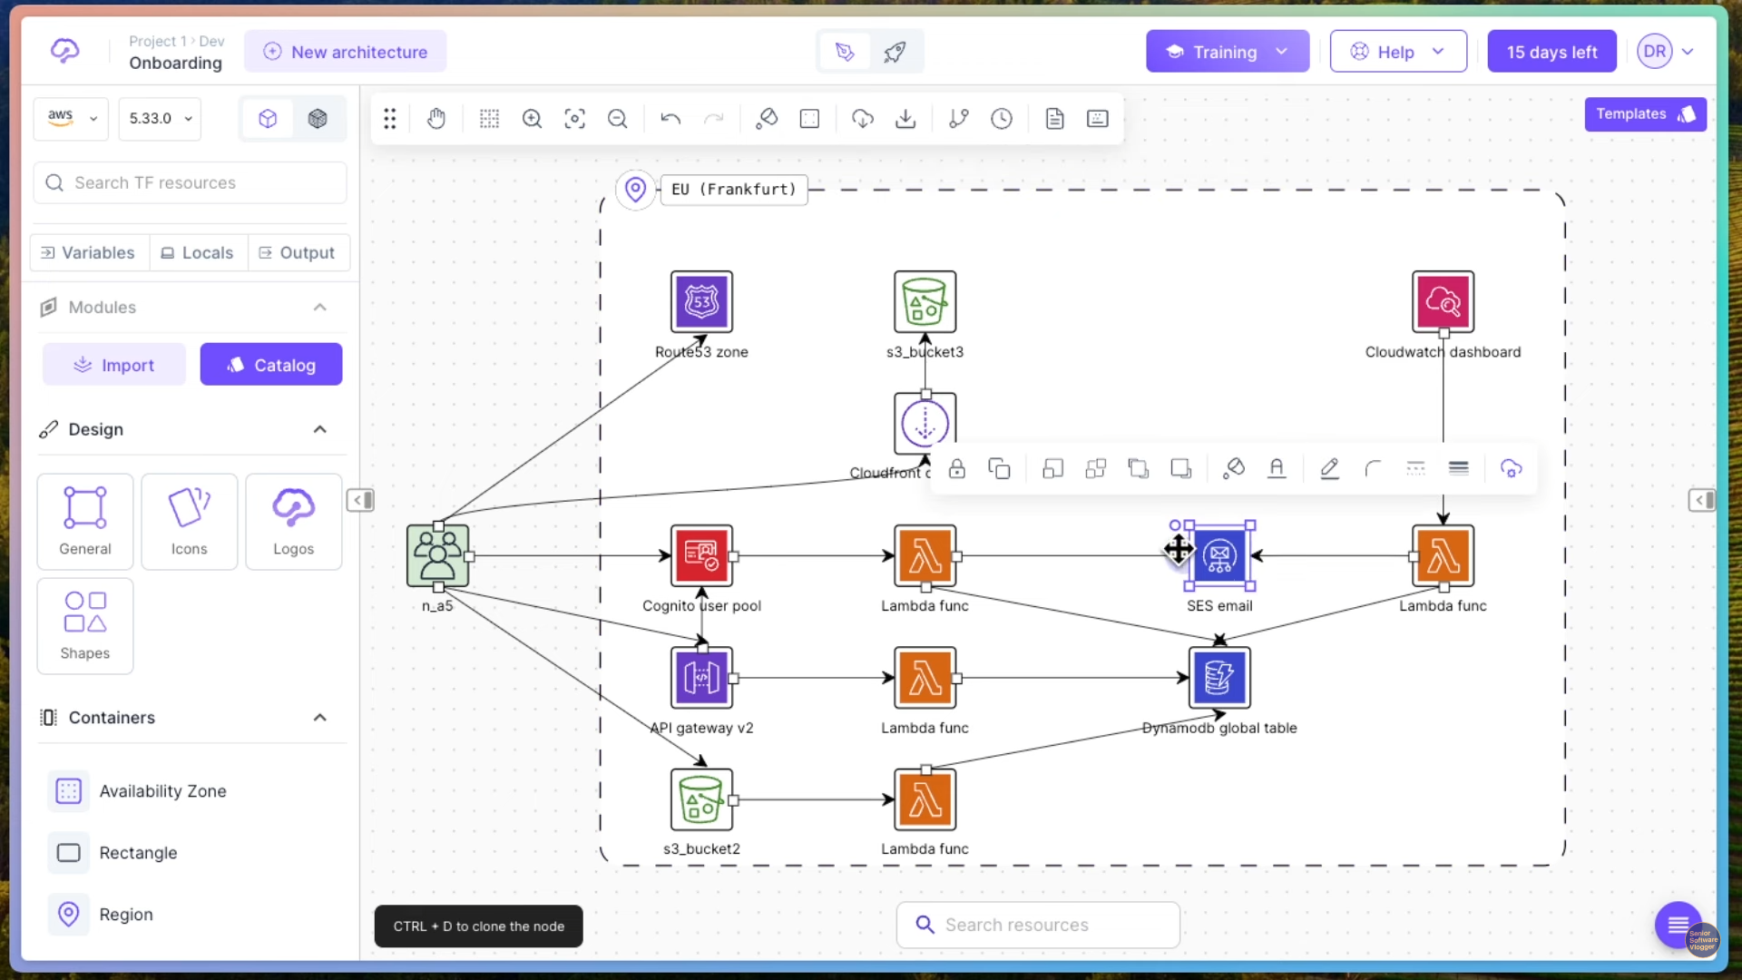
Task: Open the Help dropdown
Action: (x=1398, y=52)
